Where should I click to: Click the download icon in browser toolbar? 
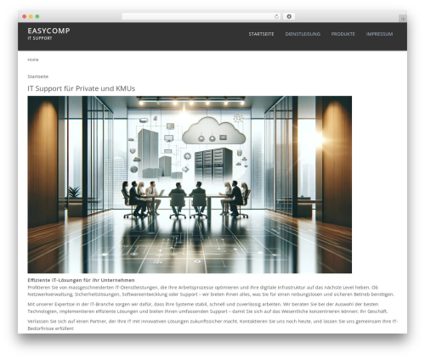289,16
